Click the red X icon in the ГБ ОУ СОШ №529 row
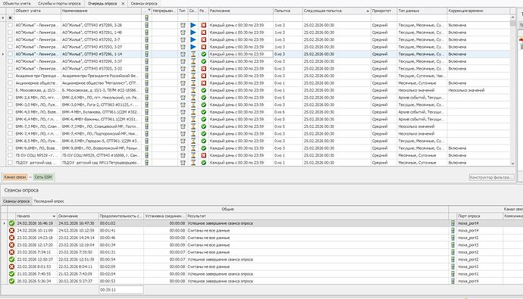This screenshot has width=523, height=299. tap(203, 155)
